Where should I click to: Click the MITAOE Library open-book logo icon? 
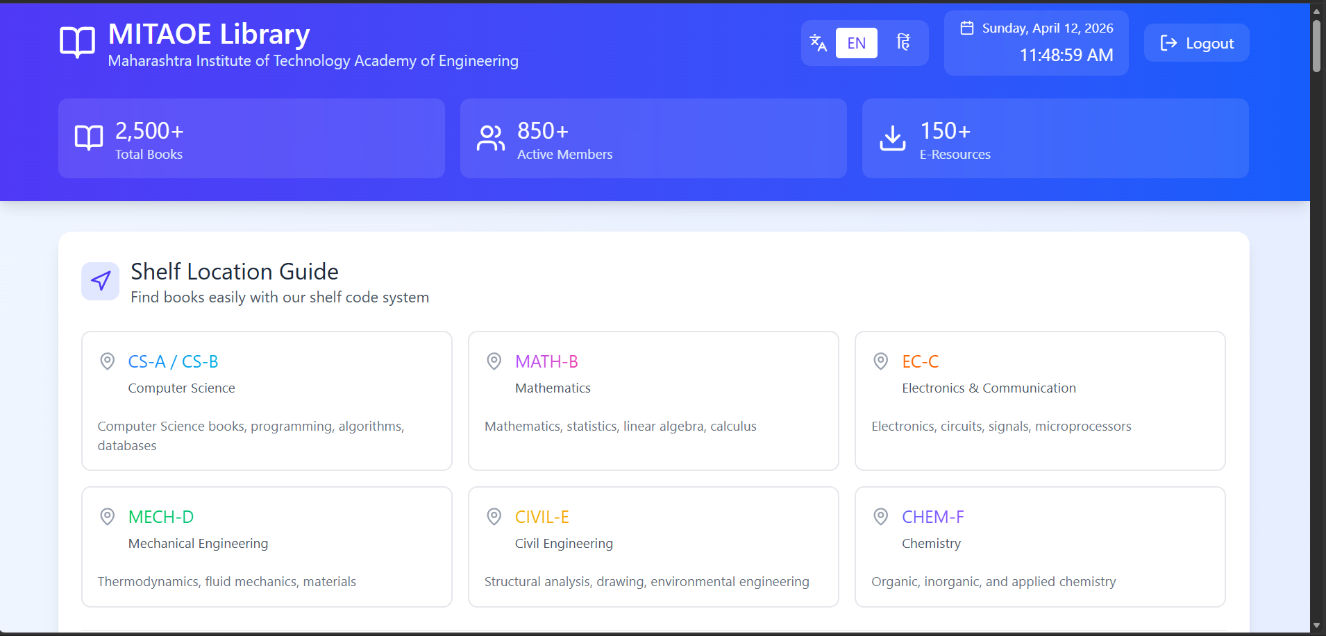[x=77, y=42]
